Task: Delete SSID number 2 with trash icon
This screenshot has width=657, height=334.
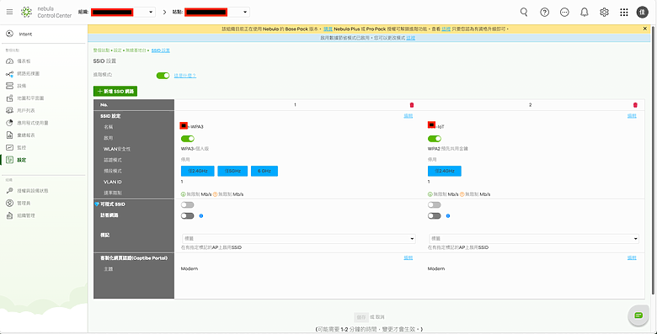Action: click(x=635, y=105)
